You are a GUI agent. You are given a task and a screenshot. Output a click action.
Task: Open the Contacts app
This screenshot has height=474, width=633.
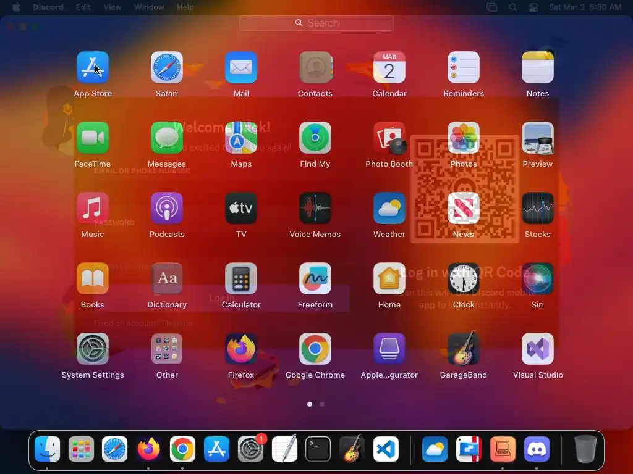pyautogui.click(x=315, y=67)
